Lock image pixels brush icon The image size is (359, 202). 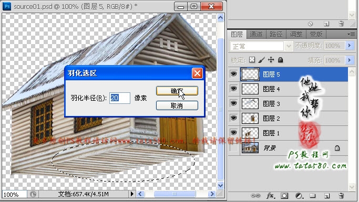261,60
